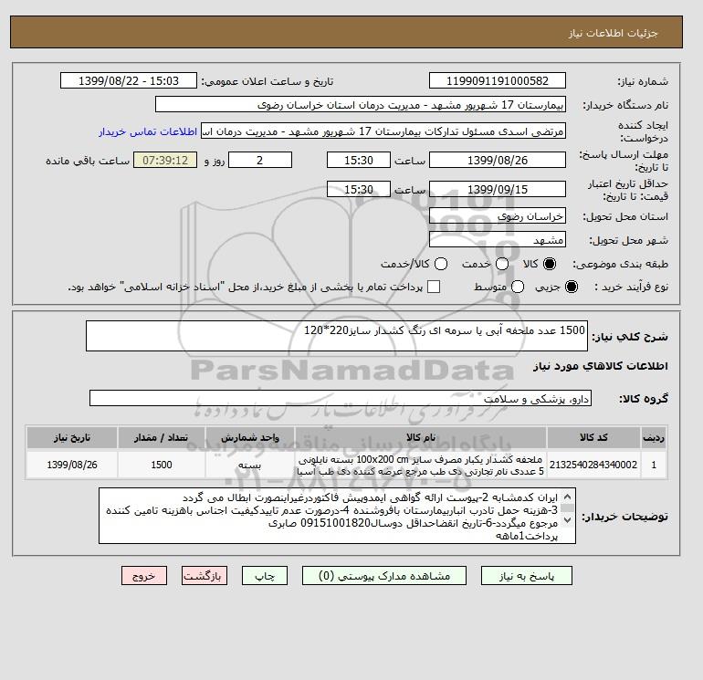Click مشاهده مدارک پیوستی (0) button
The image size is (703, 680).
(384, 576)
